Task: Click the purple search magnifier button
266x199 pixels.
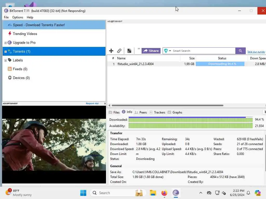Action: (240, 51)
